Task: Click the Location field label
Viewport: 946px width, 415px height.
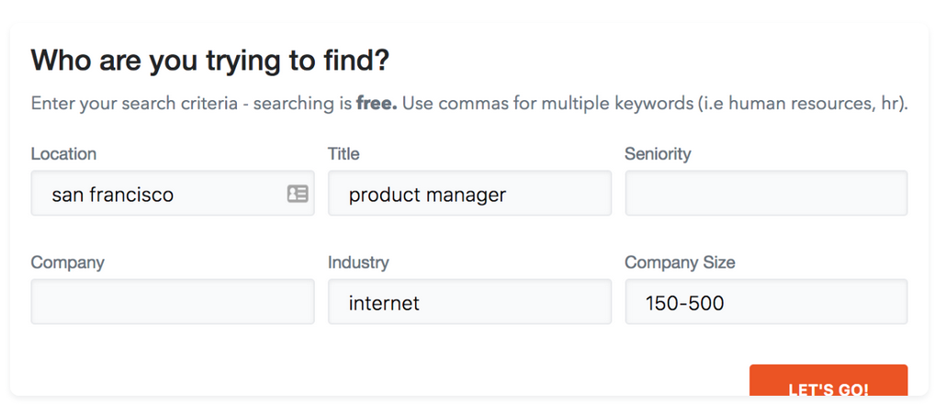Action: 63,154
